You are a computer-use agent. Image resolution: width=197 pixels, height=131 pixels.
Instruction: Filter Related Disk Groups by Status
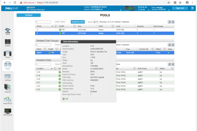pyautogui.click(x=164, y=49)
